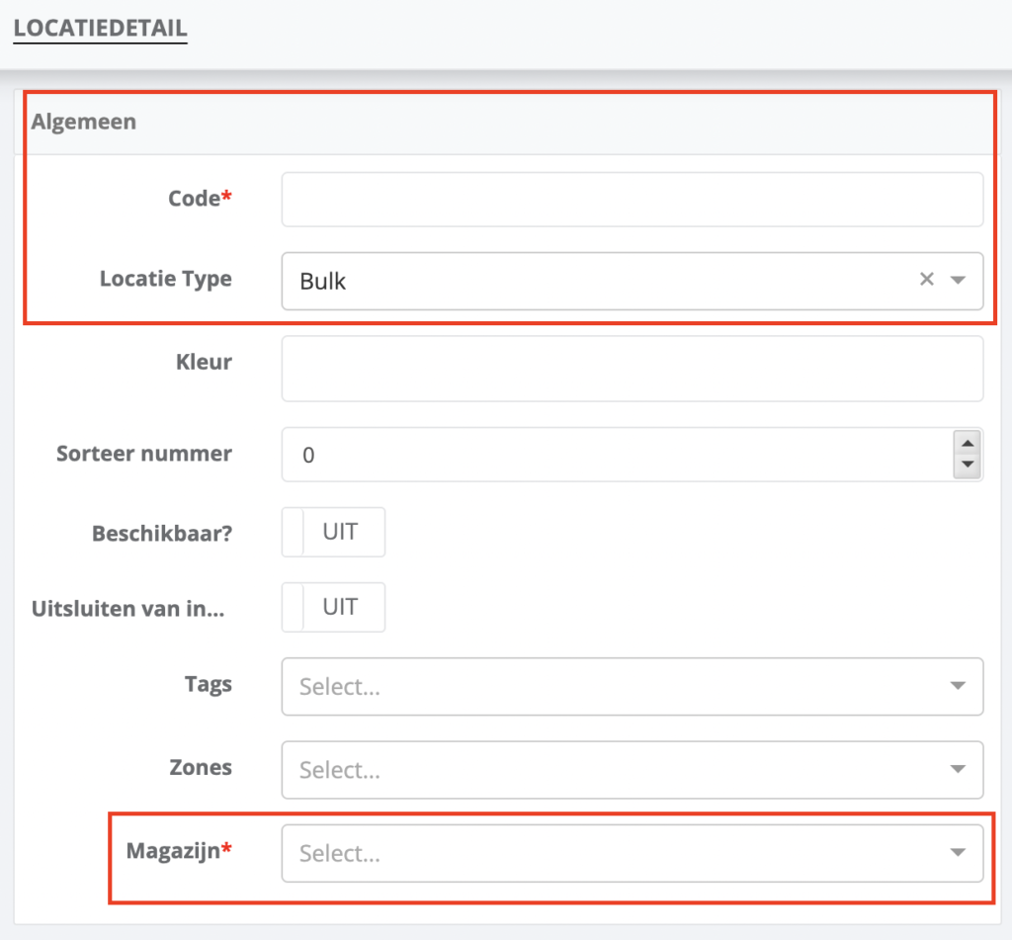
Task: Click the Sorteer nummer label
Action: click(x=144, y=454)
